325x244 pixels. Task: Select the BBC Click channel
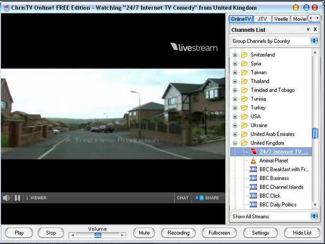coord(270,196)
